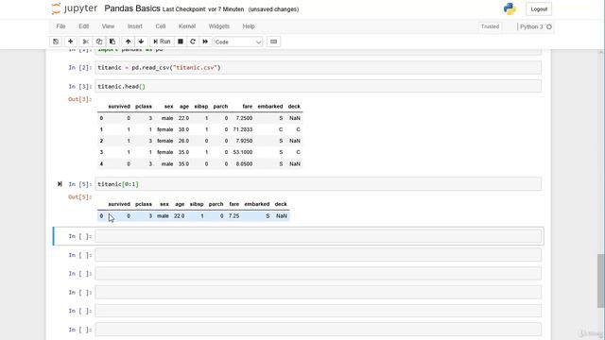Cut selected cells with scissors icon
This screenshot has height=340, width=605.
pos(86,42)
